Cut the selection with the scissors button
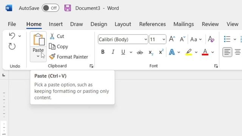 tap(57, 36)
